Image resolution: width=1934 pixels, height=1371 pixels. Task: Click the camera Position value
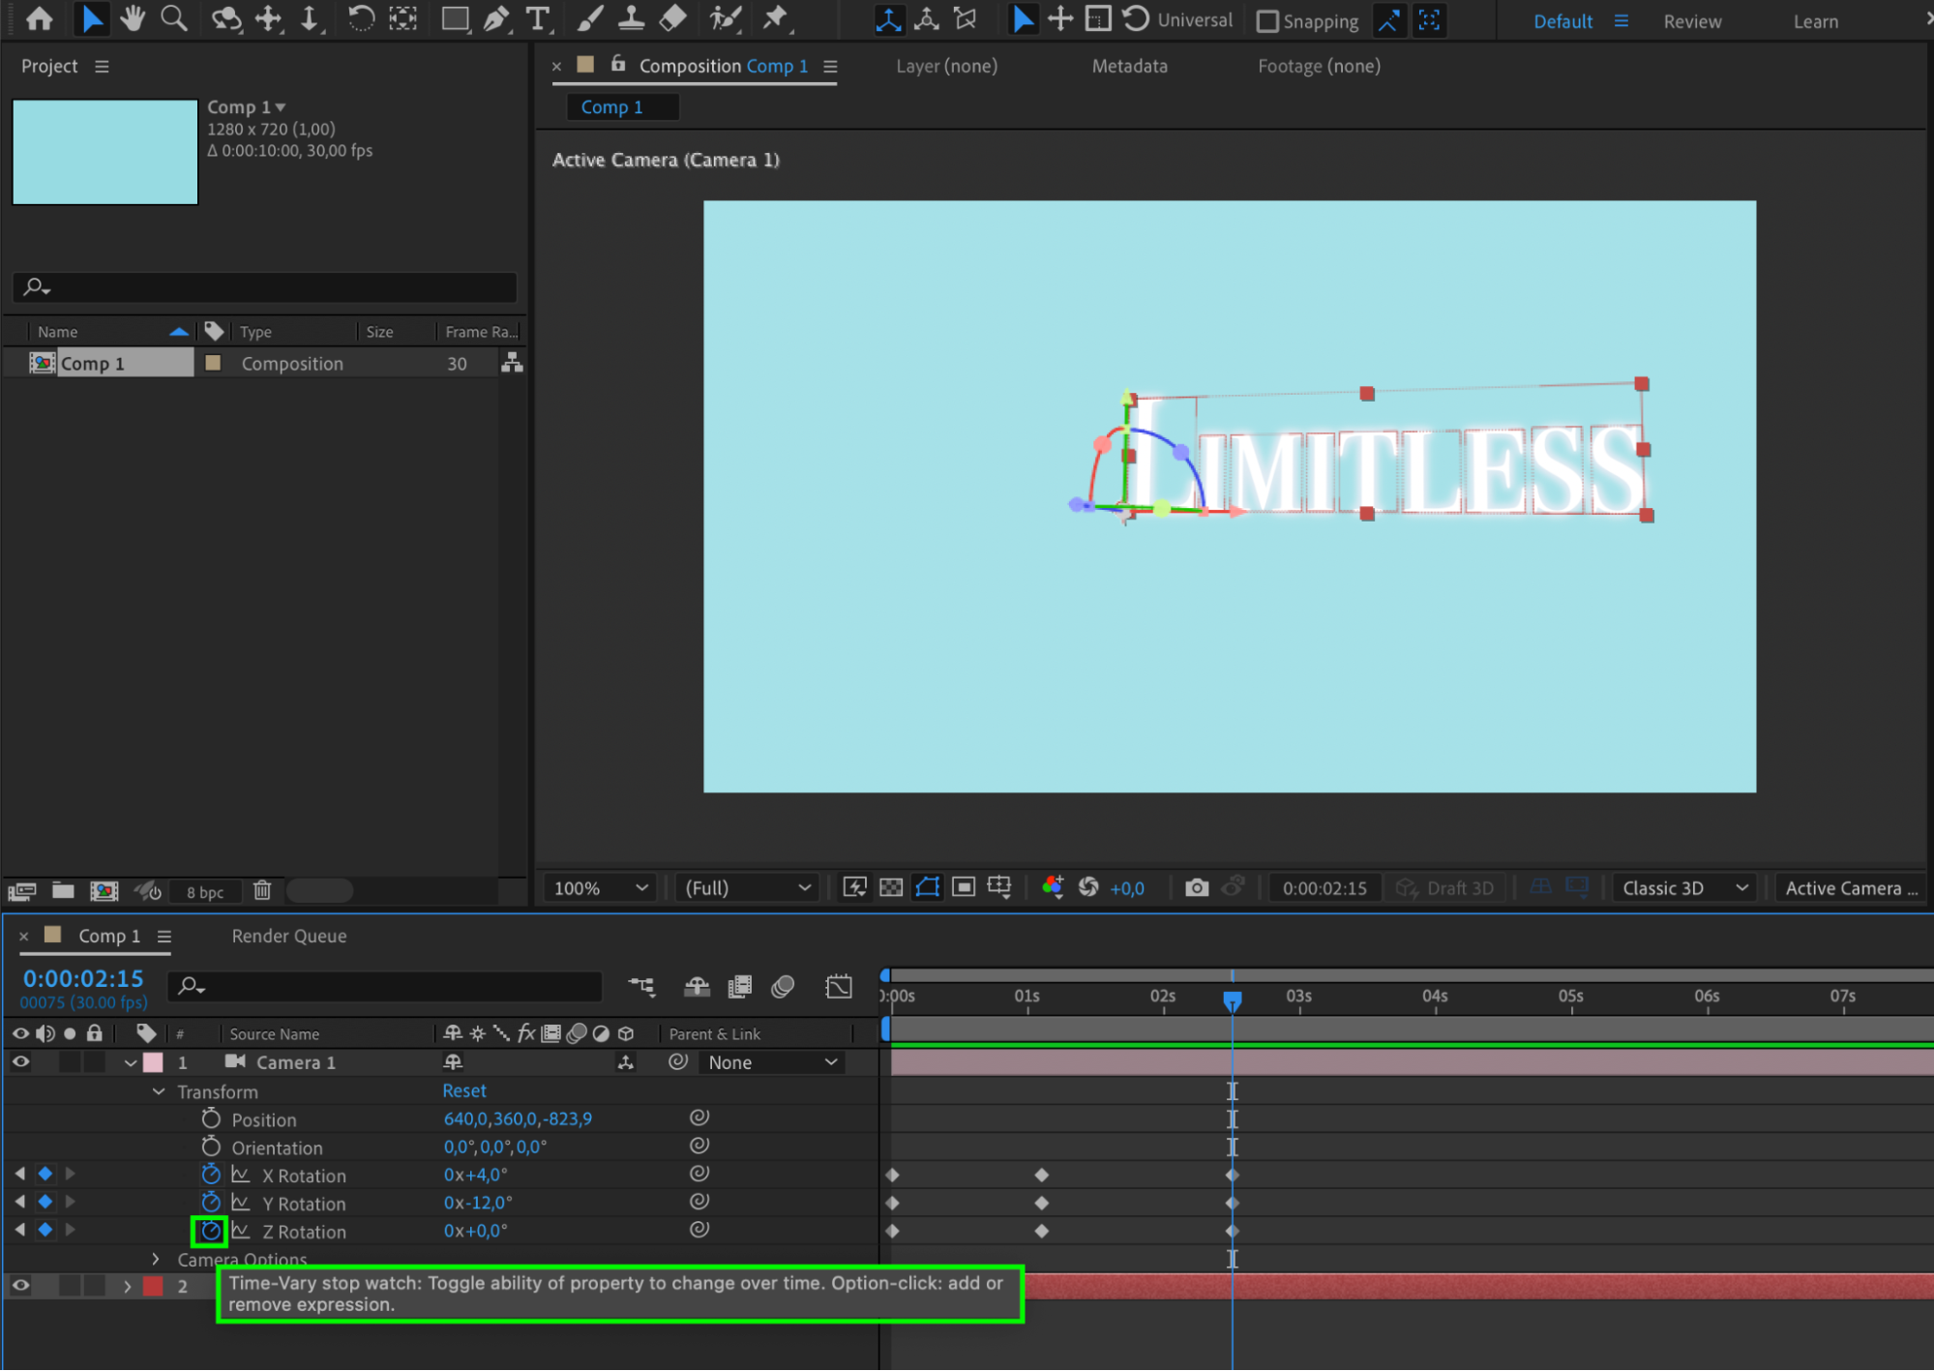518,1118
